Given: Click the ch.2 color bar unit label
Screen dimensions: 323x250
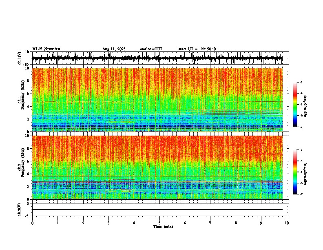Looking at the screenshot, I should click(305, 174).
